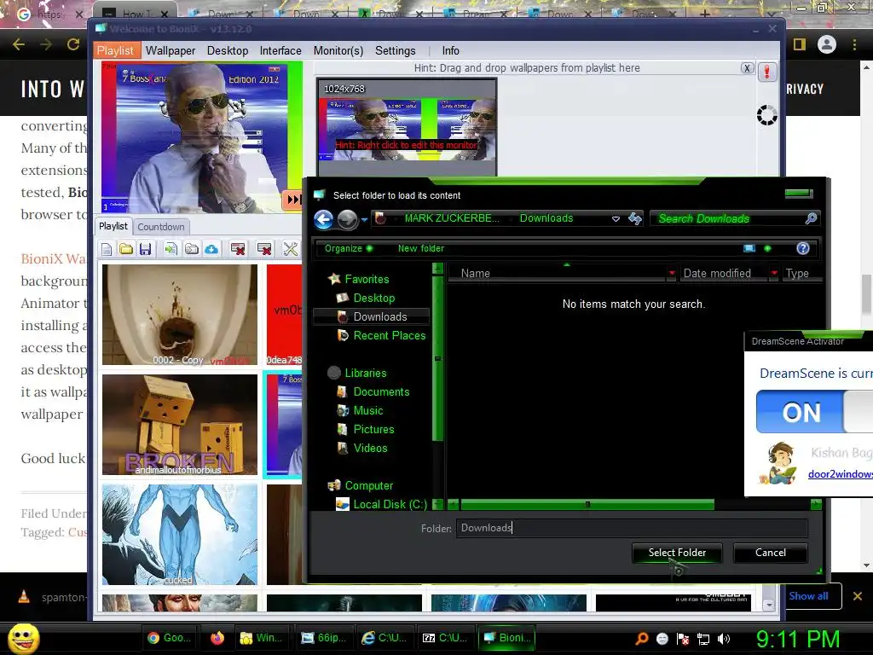Click the first red-X remove entries icon
The height and width of the screenshot is (655, 873).
[x=238, y=249]
